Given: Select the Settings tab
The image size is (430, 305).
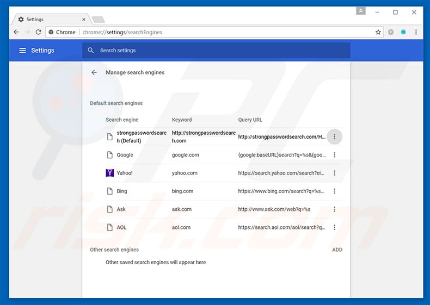Looking at the screenshot, I should tap(51, 20).
